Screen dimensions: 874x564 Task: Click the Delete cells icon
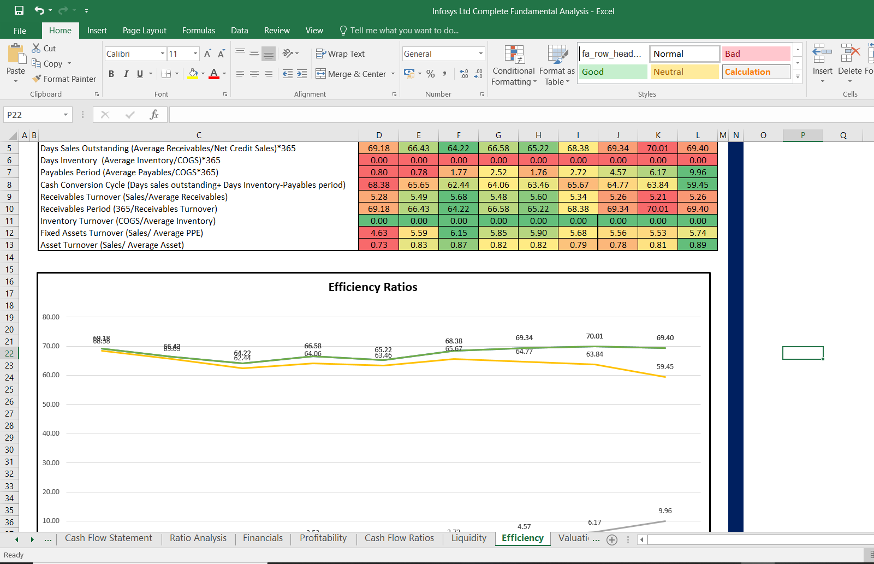(850, 54)
